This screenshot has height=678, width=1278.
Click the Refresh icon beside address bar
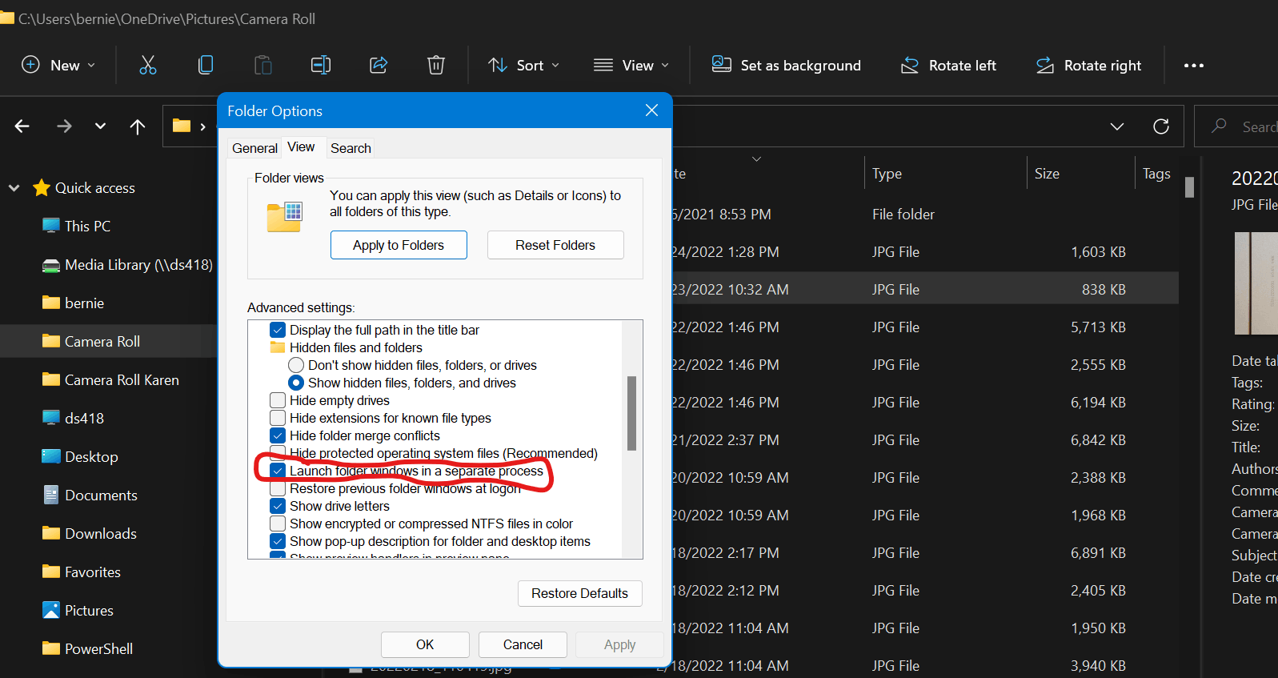point(1161,126)
